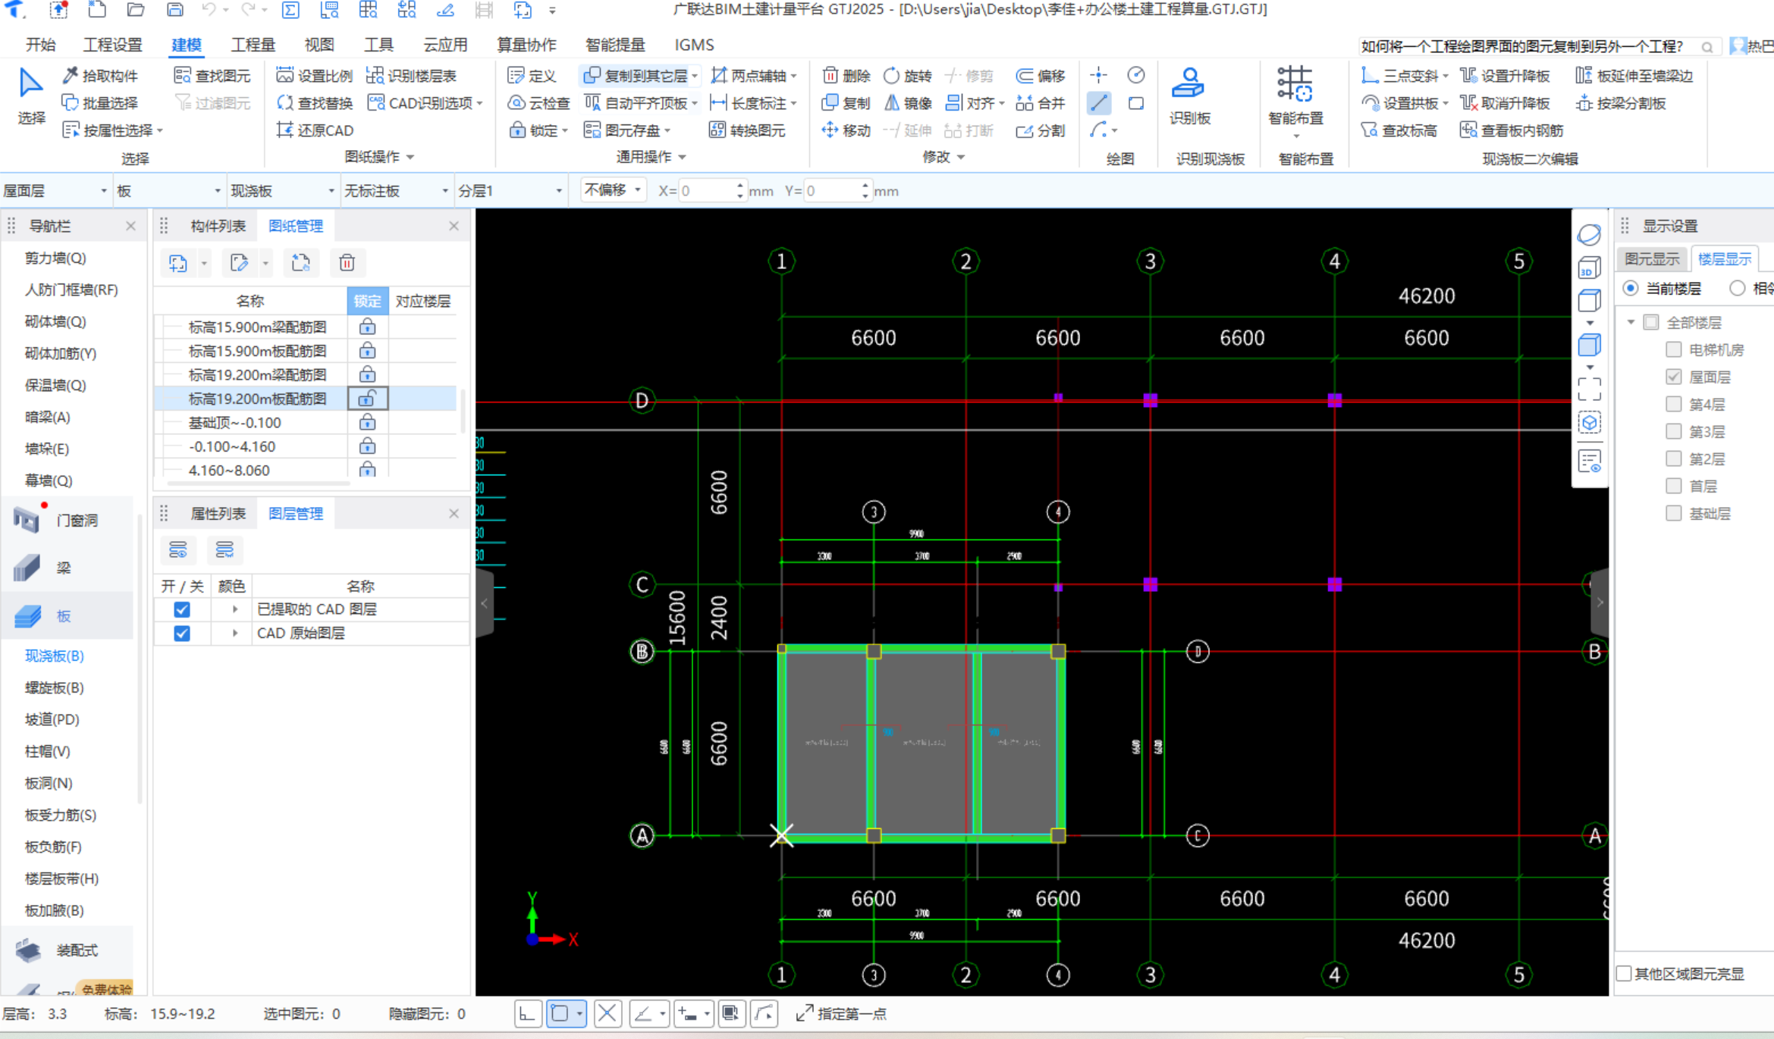Switch to the 属性列表 tab
Screen dimensions: 1774x1039
coord(218,514)
